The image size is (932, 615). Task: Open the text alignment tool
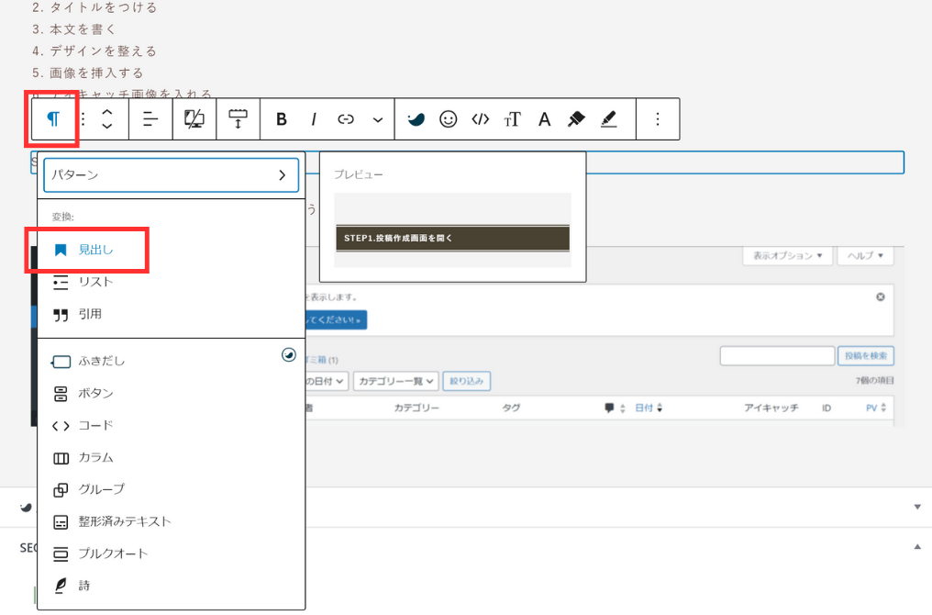click(150, 119)
